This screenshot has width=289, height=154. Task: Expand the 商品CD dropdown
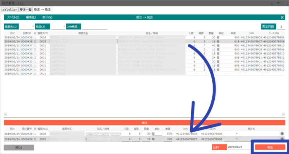coord(64,26)
